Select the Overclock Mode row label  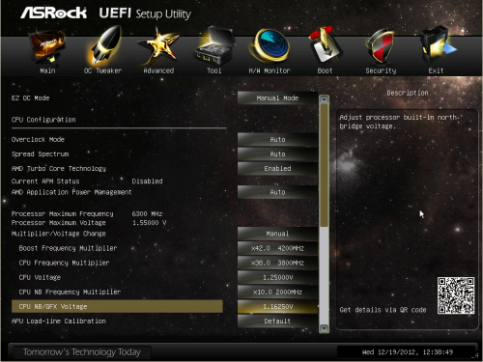point(38,140)
